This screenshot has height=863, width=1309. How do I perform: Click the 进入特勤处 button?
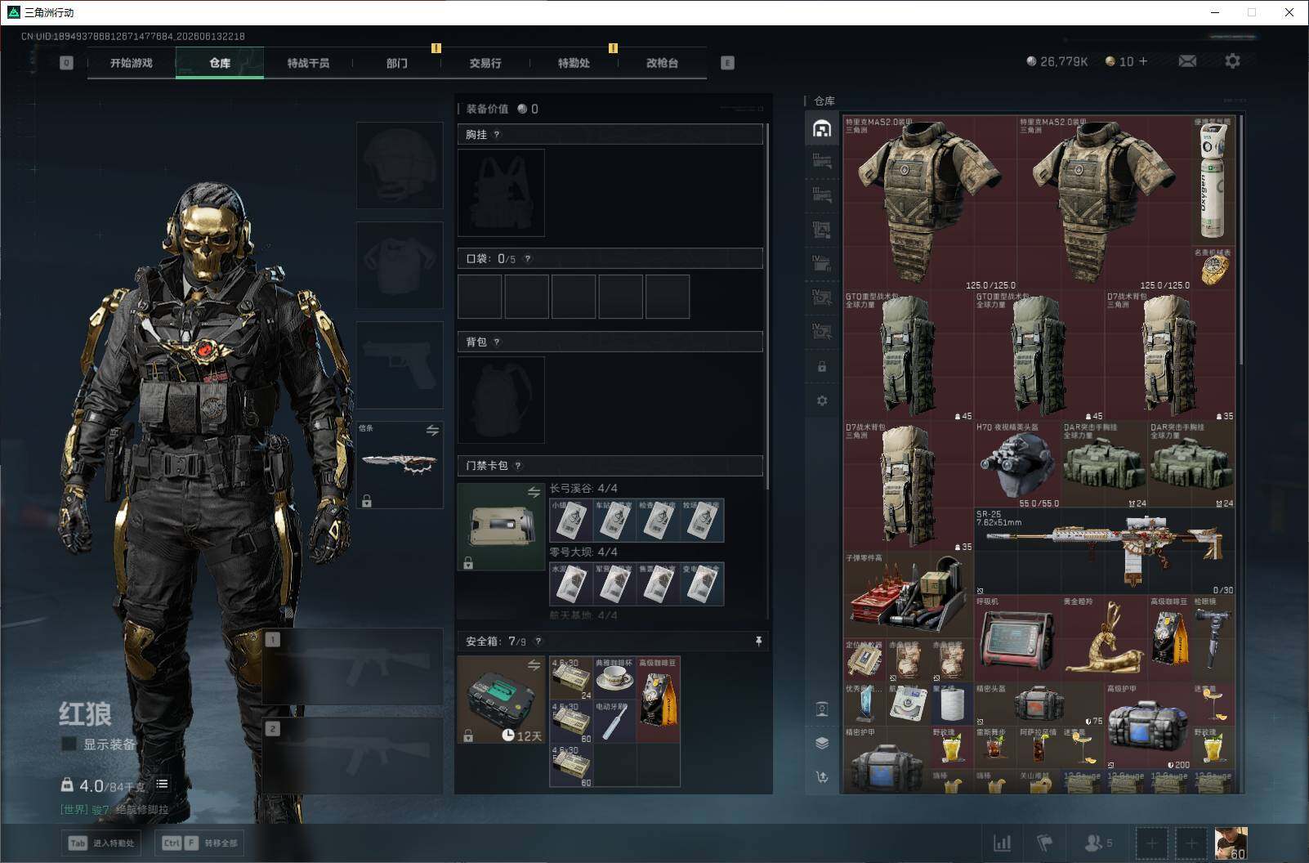click(x=103, y=843)
